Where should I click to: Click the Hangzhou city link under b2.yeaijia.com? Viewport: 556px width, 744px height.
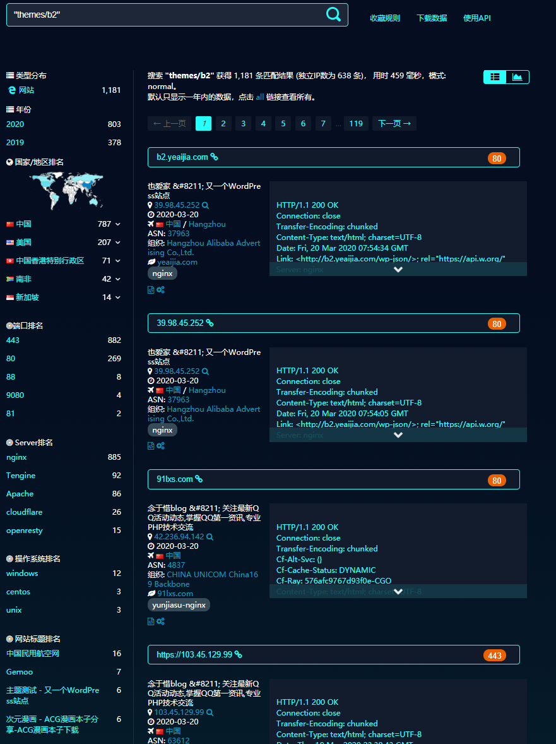tap(207, 224)
